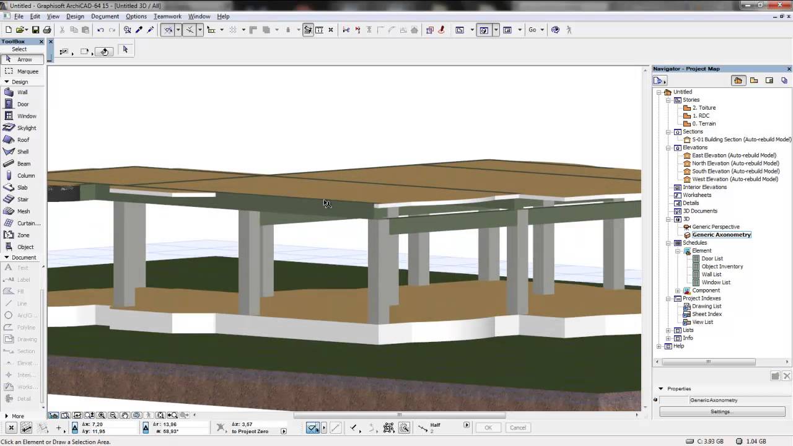Click the Navigator horizontal scrollbar
Screen dimensions: 793x446
[x=708, y=362]
